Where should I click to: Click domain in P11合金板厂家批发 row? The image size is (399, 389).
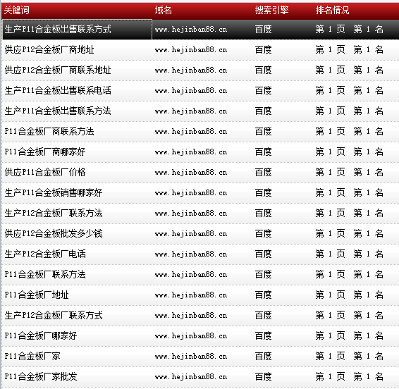(191, 377)
